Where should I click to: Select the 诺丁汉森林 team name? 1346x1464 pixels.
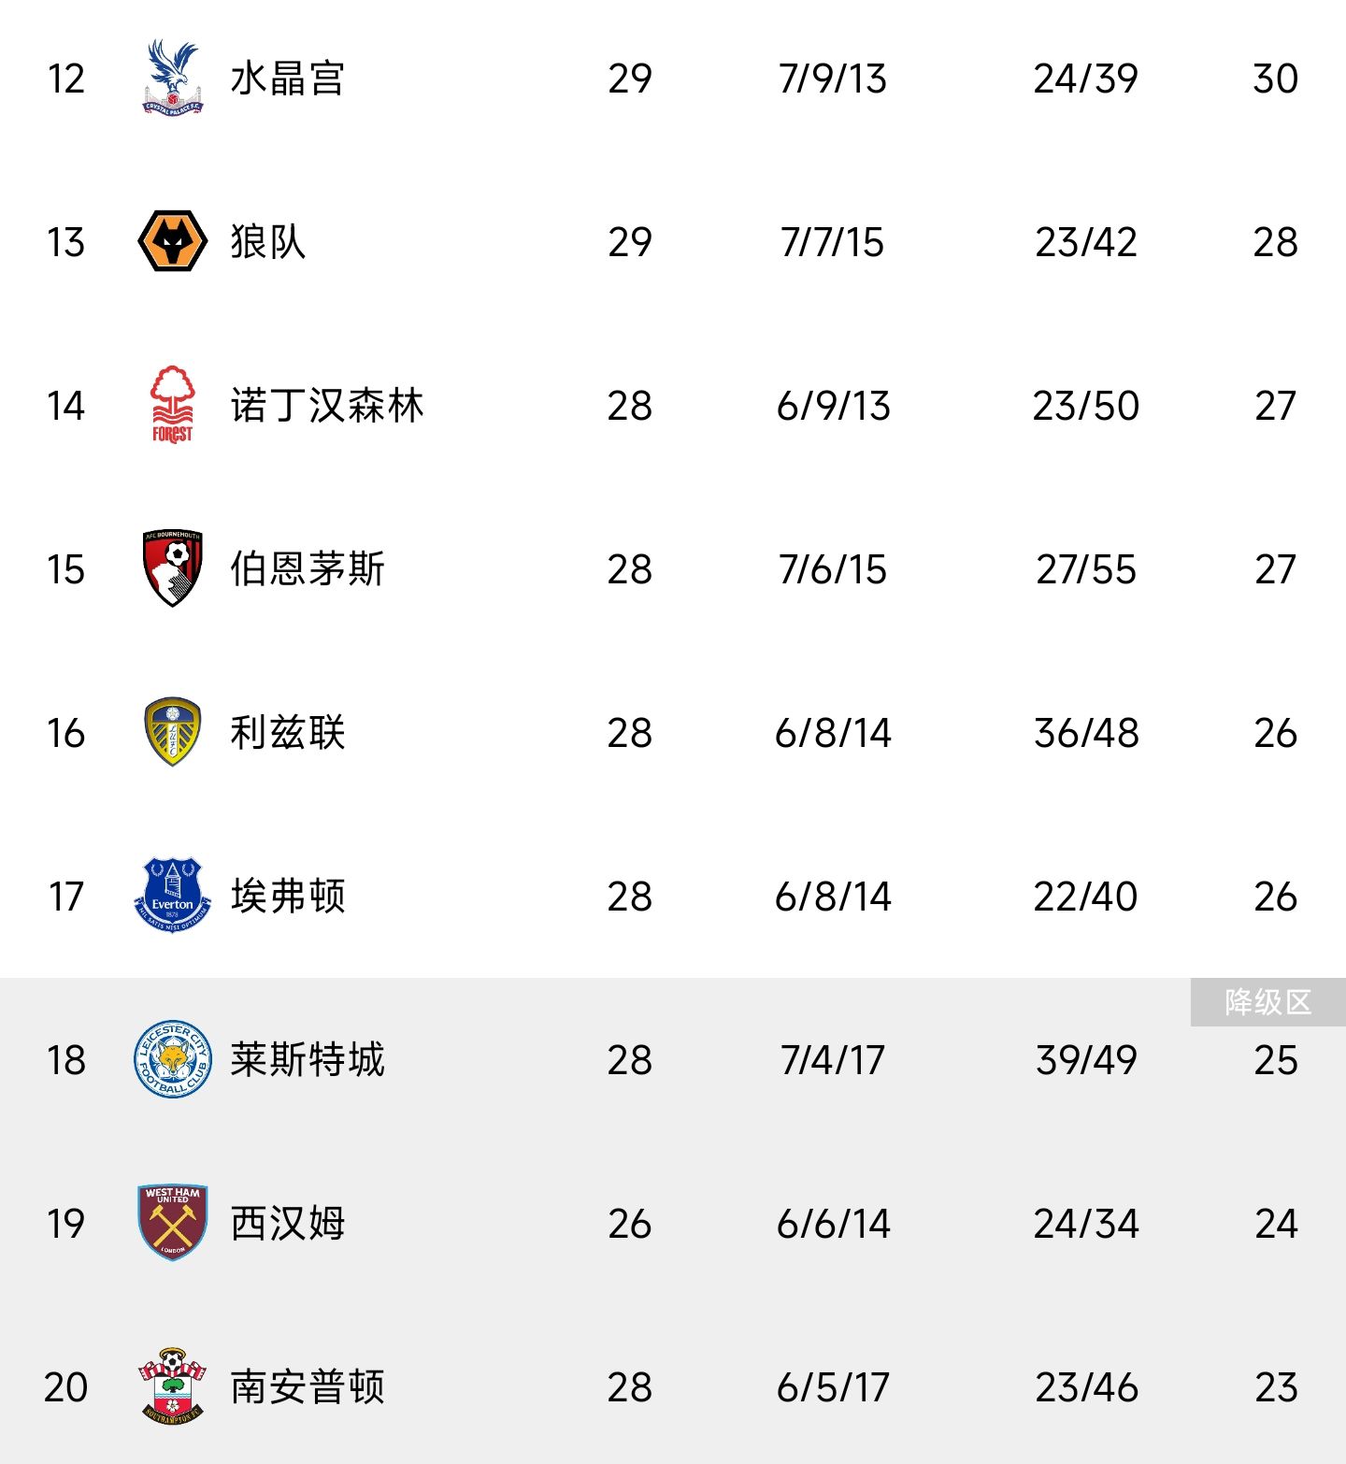click(327, 406)
